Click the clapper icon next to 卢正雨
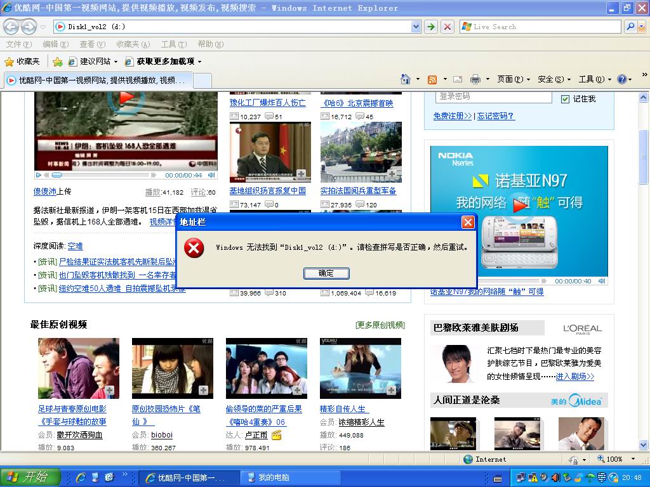The width and height of the screenshot is (650, 487). coord(277,435)
